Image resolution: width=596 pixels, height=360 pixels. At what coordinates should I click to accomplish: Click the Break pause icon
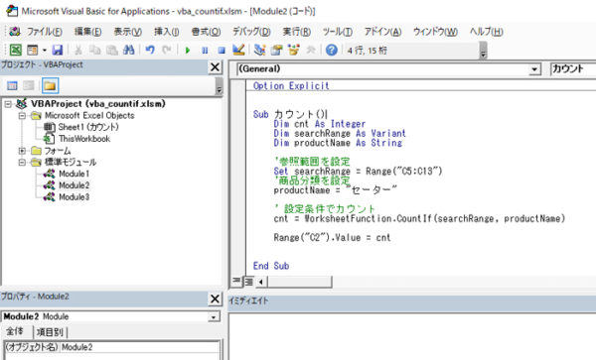[x=205, y=50]
